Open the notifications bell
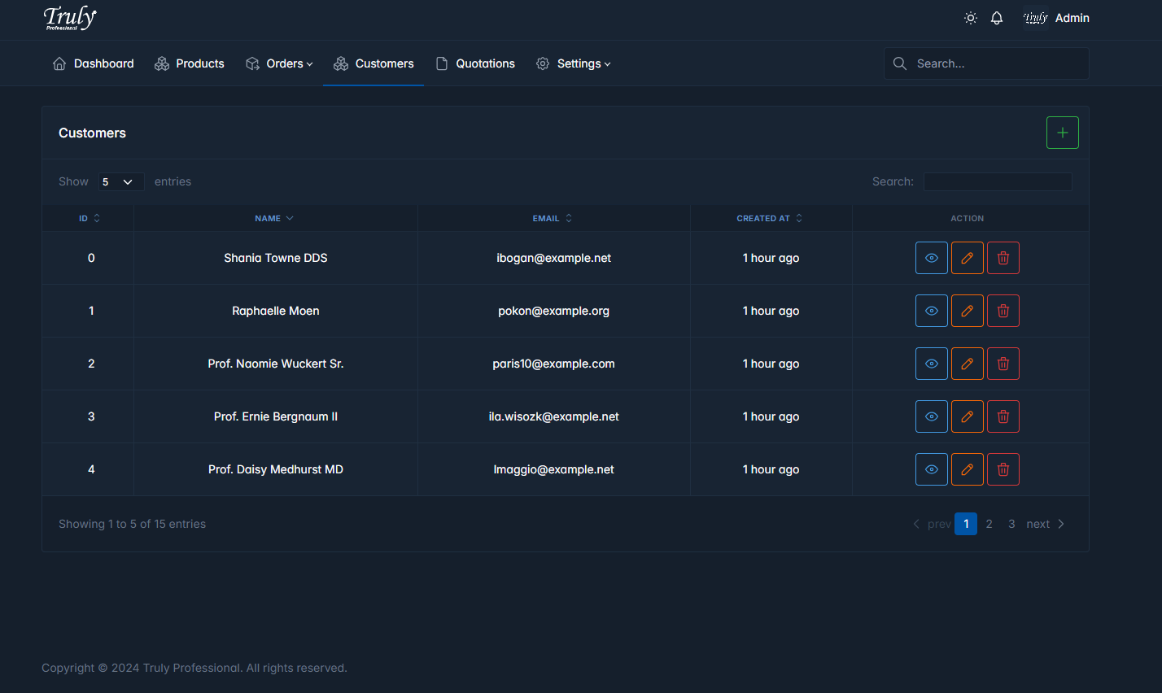This screenshot has width=1162, height=693. (x=997, y=18)
